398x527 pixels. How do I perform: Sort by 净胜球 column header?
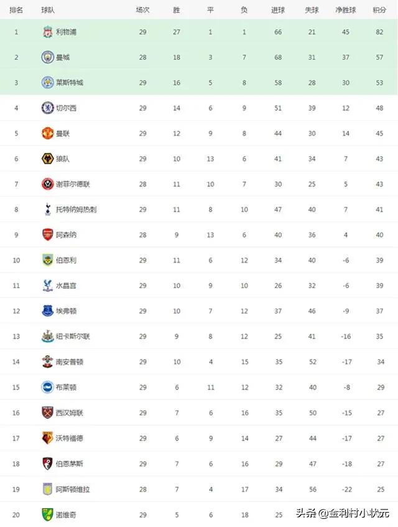click(346, 10)
